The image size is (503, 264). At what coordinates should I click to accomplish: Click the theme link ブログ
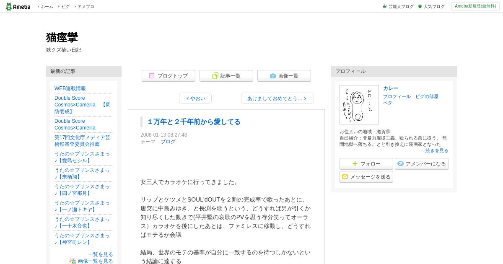click(x=168, y=142)
